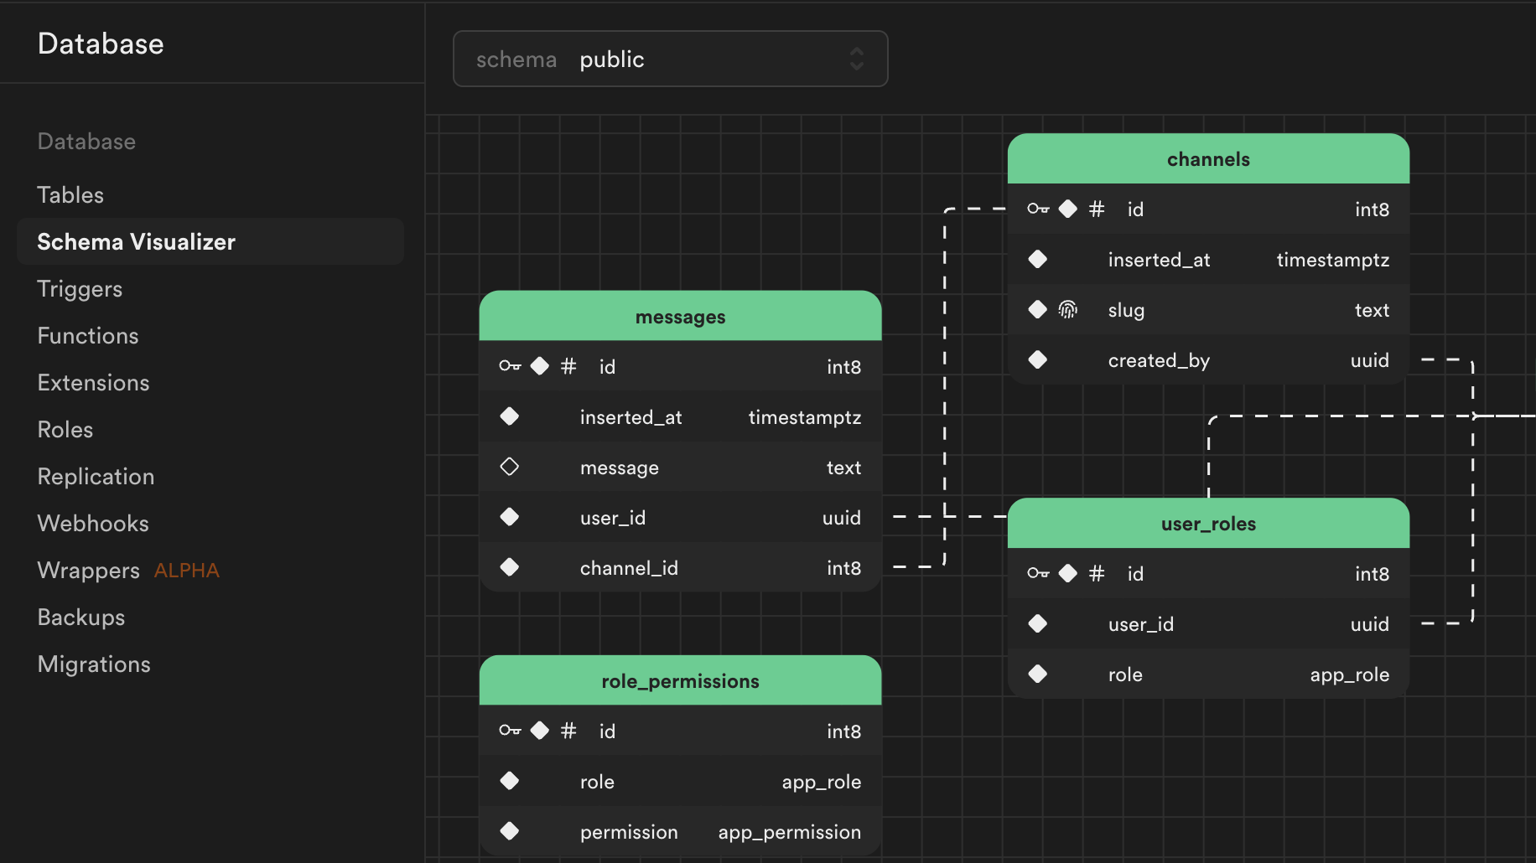Click hash identity icon in user_roles id
The image size is (1536, 863).
click(x=1097, y=573)
